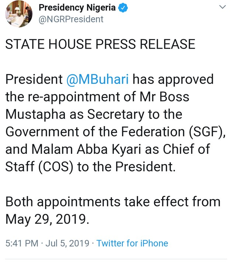Click the word President before @MBuhari
This screenshot has width=231, height=265.
[x=34, y=79]
